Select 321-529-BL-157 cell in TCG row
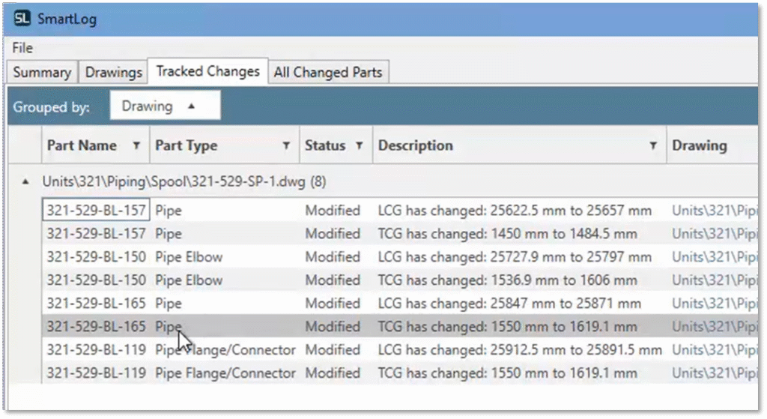767x419 pixels. click(x=96, y=233)
